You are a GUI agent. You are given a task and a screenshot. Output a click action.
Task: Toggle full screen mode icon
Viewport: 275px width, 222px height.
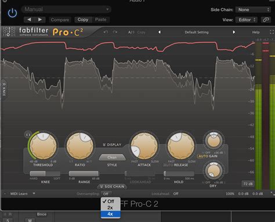click(x=272, y=32)
